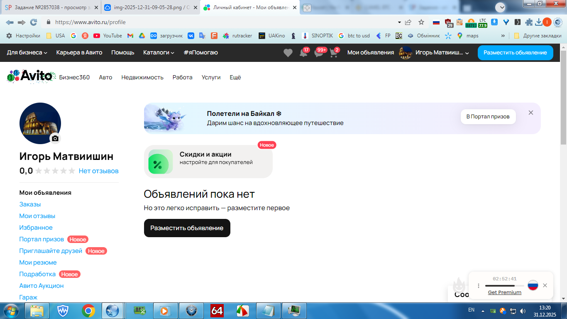Screen dimensions: 567x319
Task: Open Chrome from Windows taskbar
Action: click(x=88, y=311)
